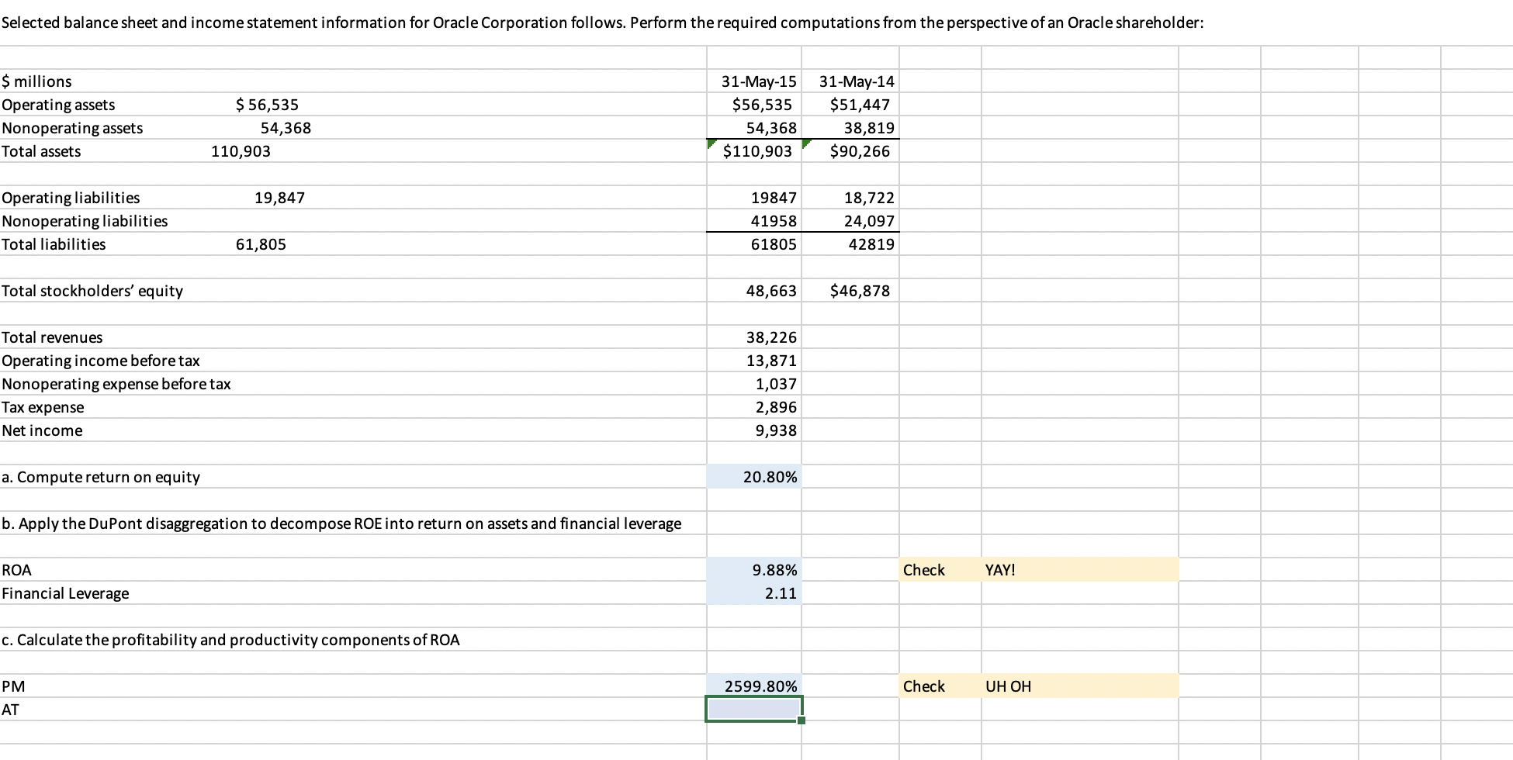Click nonoperating liabilities 41958

point(774,220)
